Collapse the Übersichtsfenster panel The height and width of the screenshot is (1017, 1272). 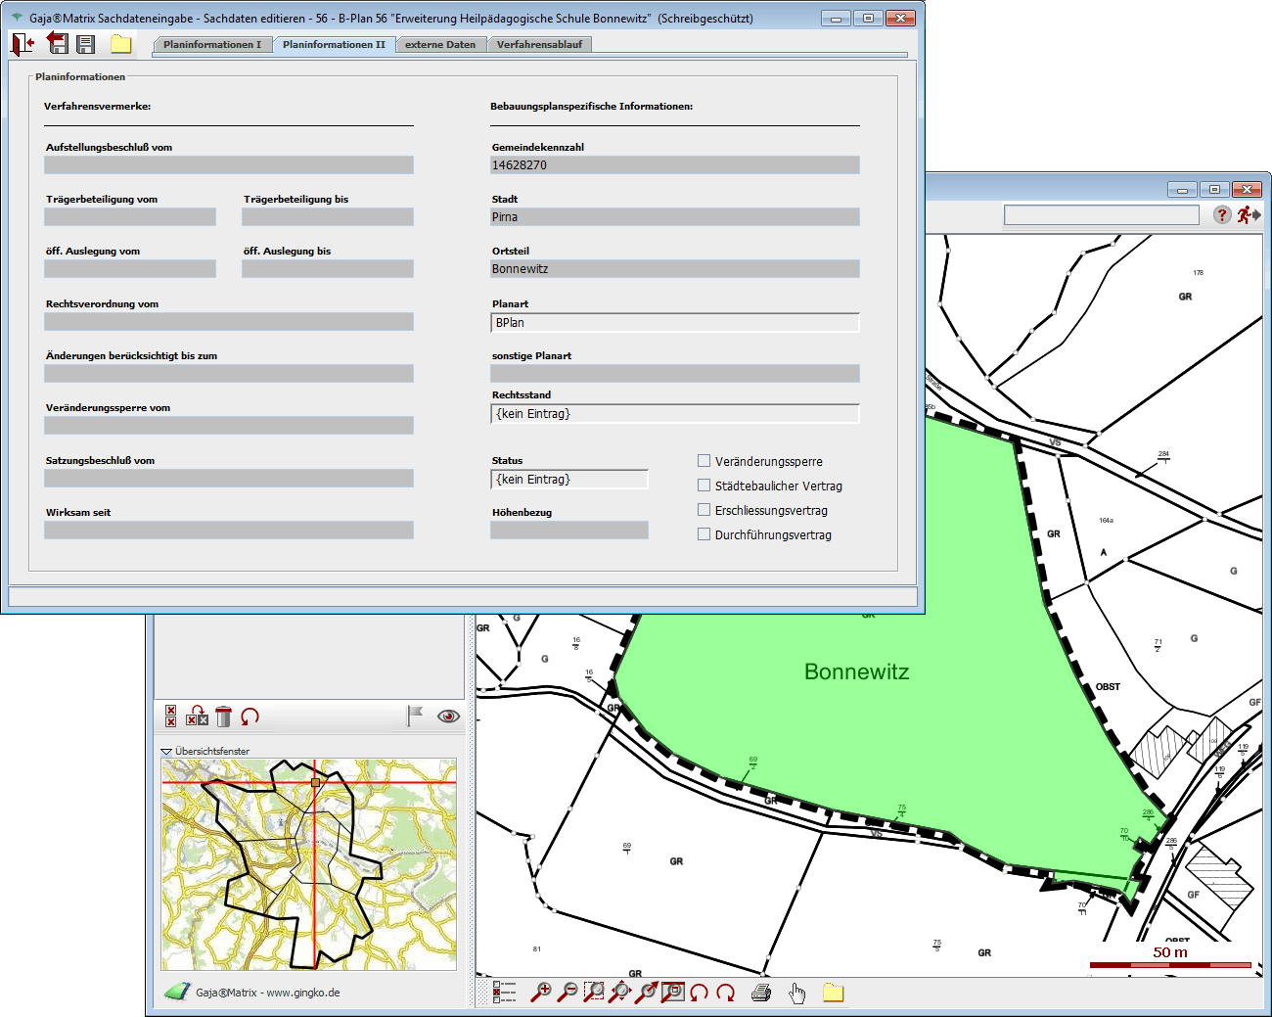pos(166,752)
